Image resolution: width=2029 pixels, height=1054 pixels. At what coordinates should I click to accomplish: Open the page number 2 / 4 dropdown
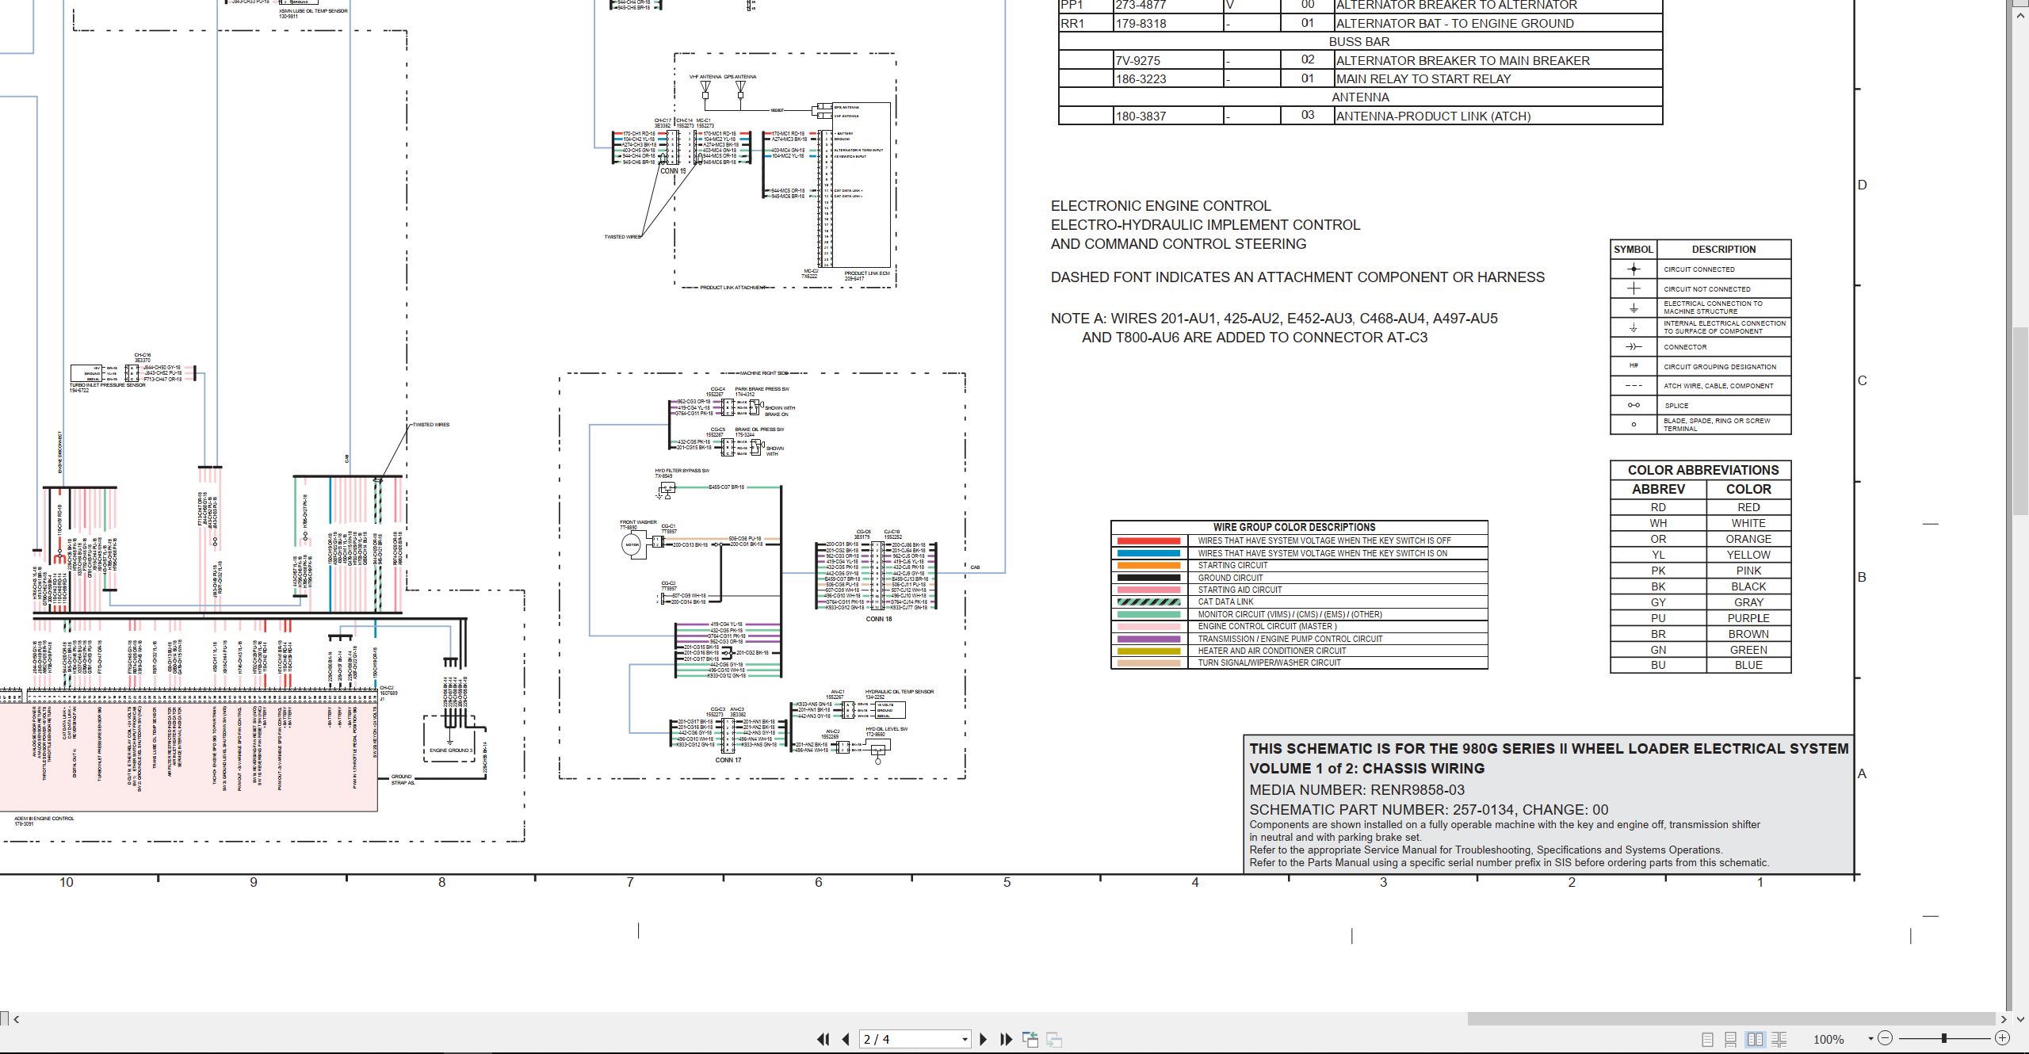click(x=965, y=1040)
